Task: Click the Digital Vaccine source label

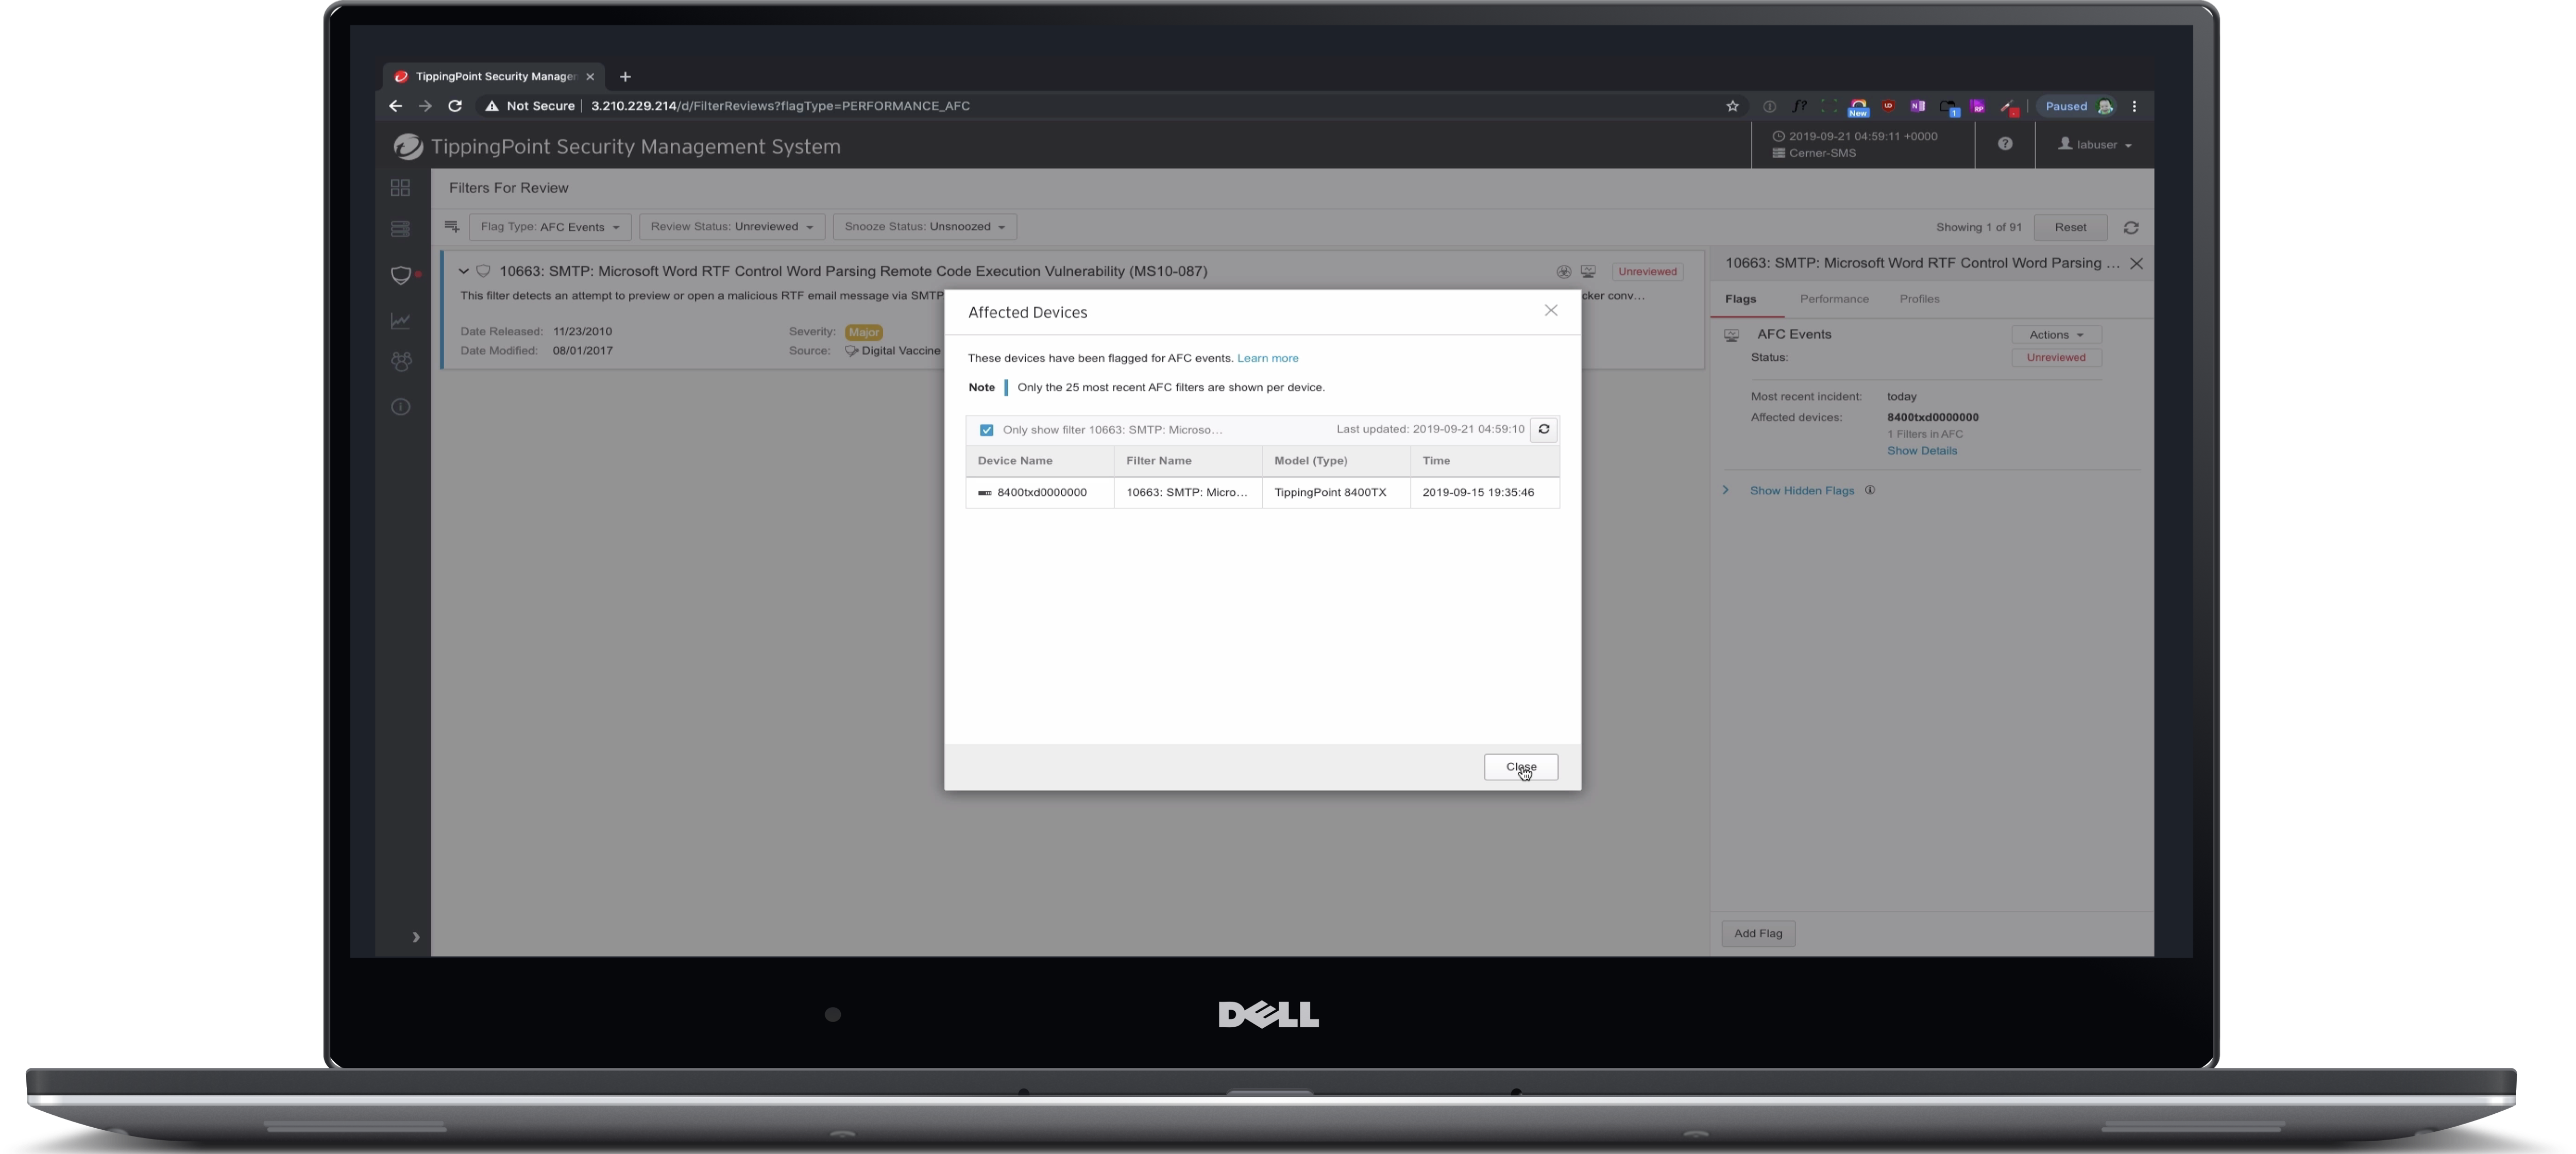Action: click(x=893, y=351)
